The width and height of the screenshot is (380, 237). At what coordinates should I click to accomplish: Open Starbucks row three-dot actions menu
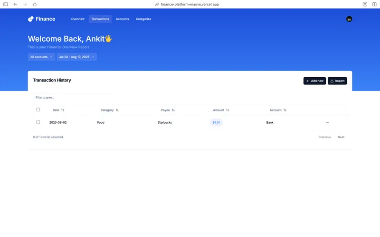tap(328, 122)
